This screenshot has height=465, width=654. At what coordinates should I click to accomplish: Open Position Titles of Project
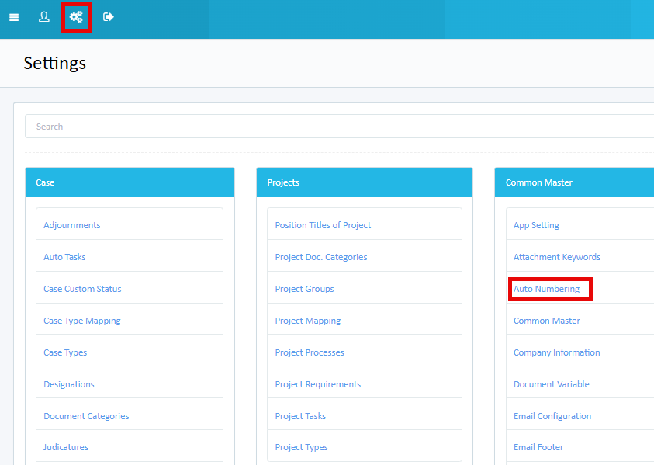[x=323, y=225]
